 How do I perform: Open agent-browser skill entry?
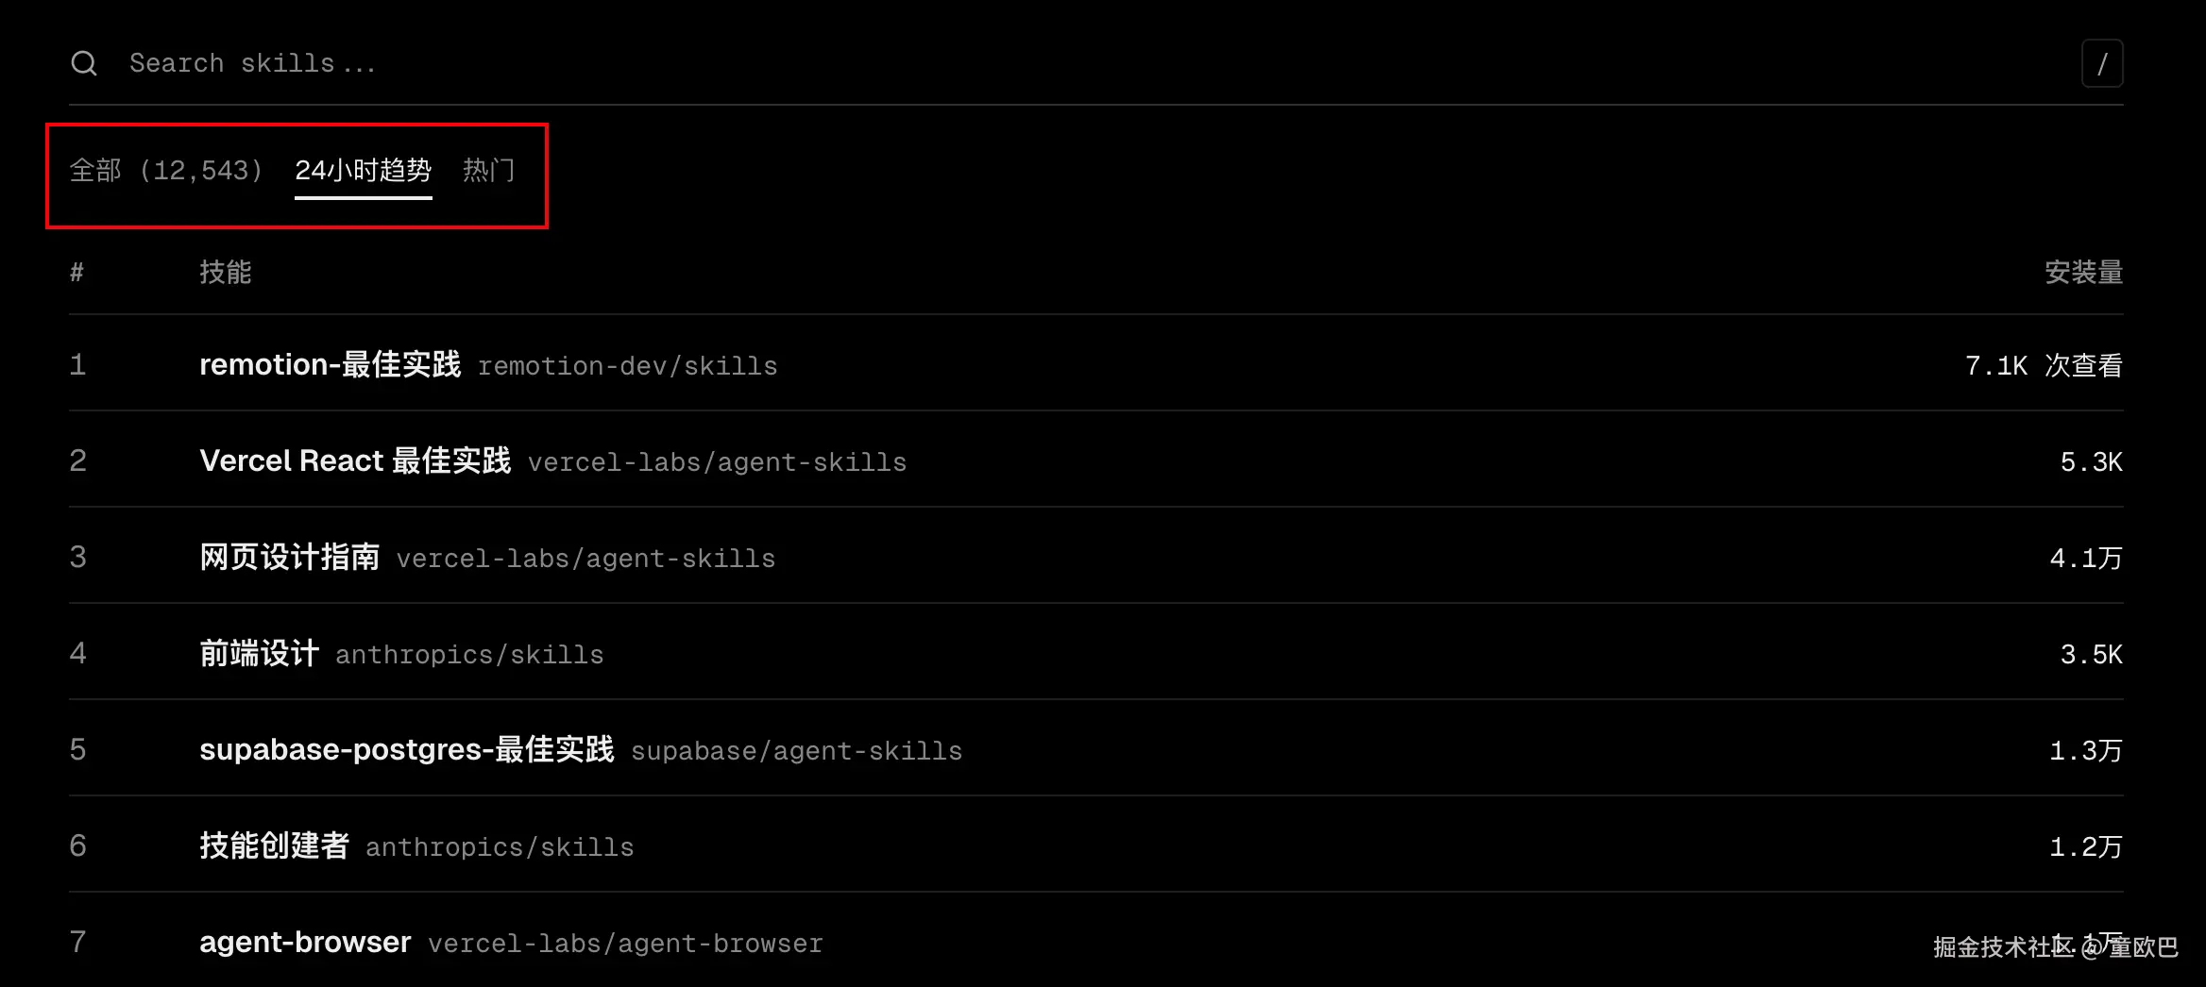[x=305, y=942]
